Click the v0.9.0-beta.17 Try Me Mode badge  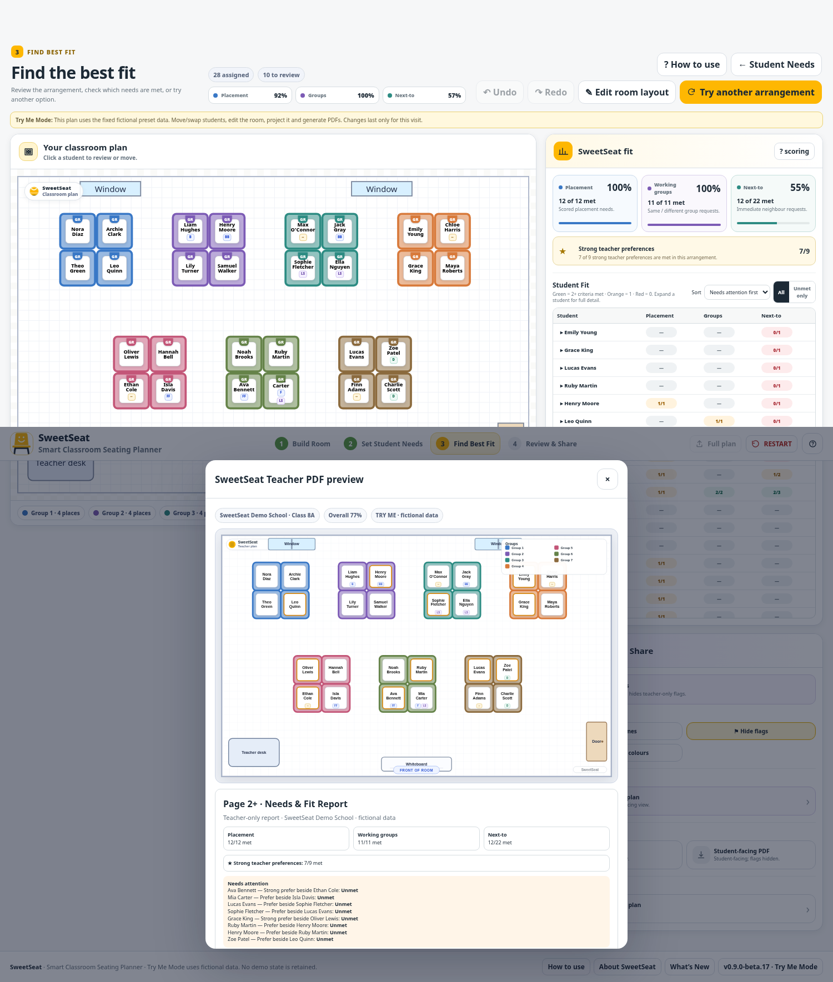pos(770,966)
